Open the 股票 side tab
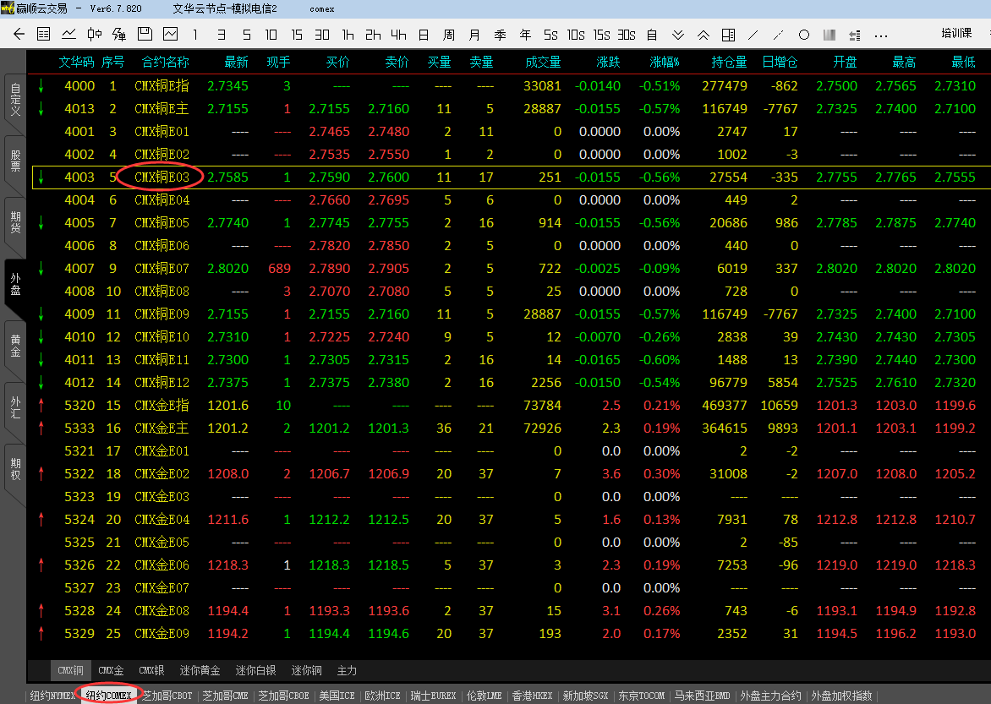Viewport: 991px width, 704px height. [x=14, y=161]
